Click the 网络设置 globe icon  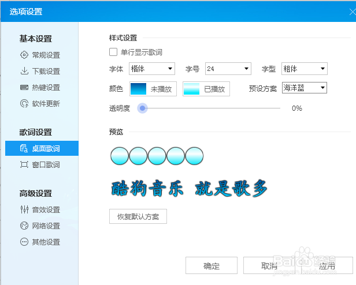pyautogui.click(x=24, y=226)
